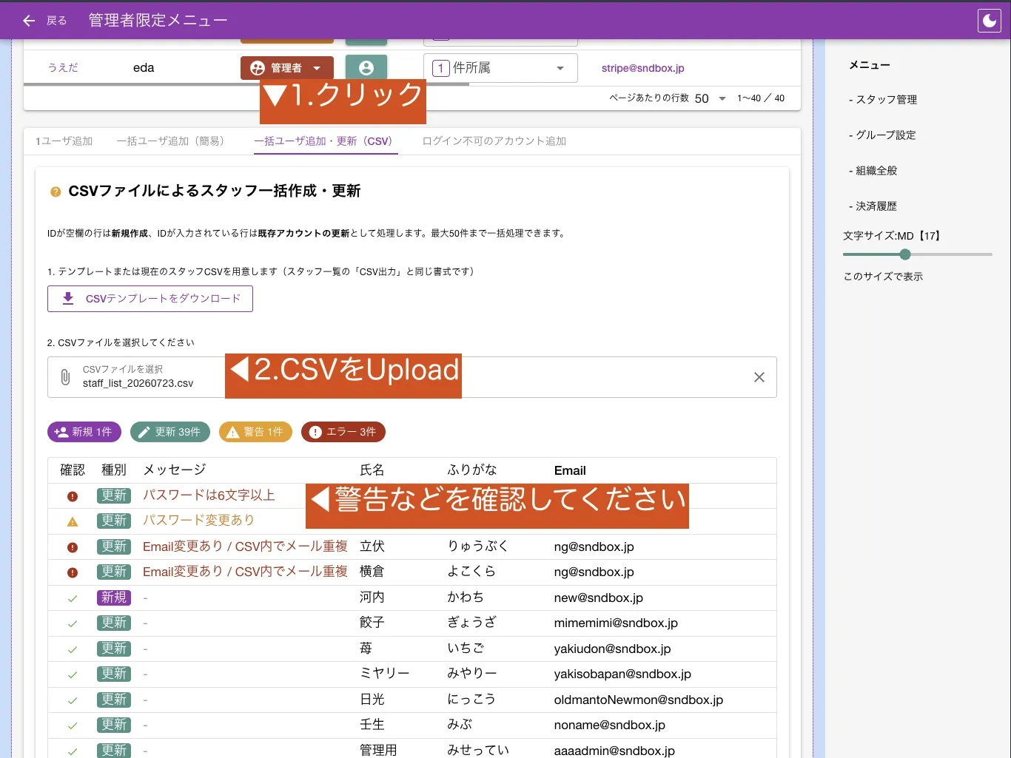Filter by 更新 39件 chip
Image resolution: width=1011 pixels, height=758 pixels.
170,432
